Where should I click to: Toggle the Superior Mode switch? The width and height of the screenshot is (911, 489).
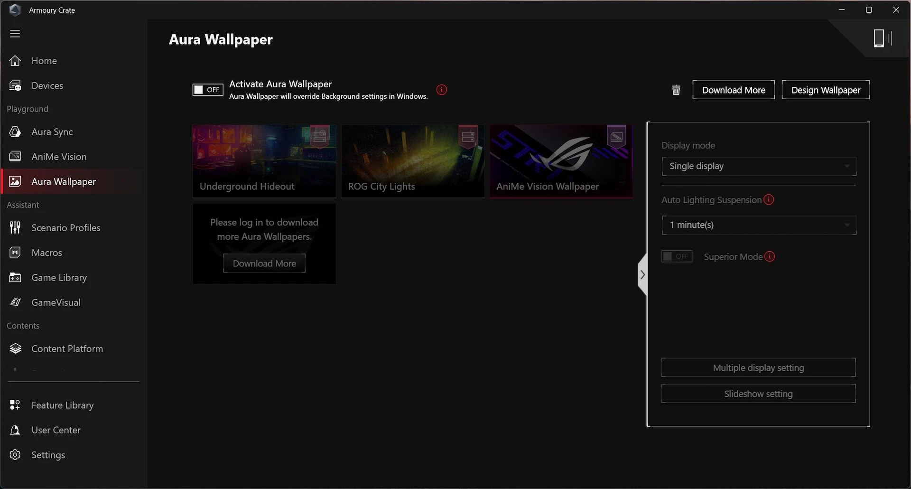(677, 257)
